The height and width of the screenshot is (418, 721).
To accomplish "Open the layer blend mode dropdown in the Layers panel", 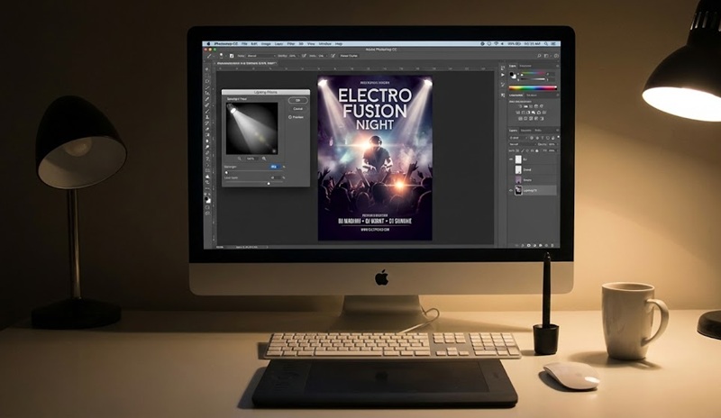I will pyautogui.click(x=523, y=144).
